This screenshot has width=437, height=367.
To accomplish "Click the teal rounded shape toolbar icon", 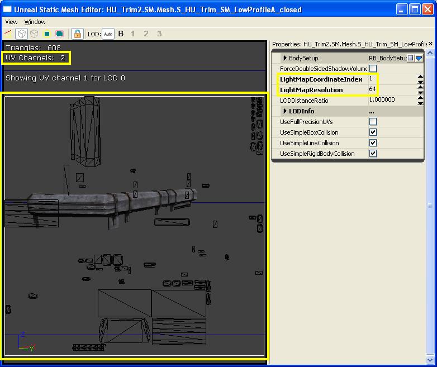I will point(59,34).
